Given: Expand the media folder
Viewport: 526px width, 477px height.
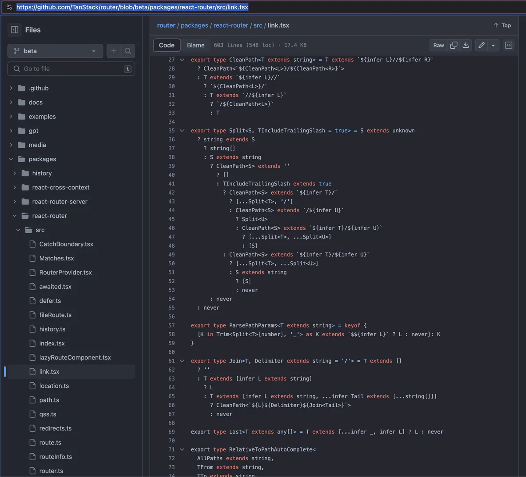Looking at the screenshot, I should (11, 145).
